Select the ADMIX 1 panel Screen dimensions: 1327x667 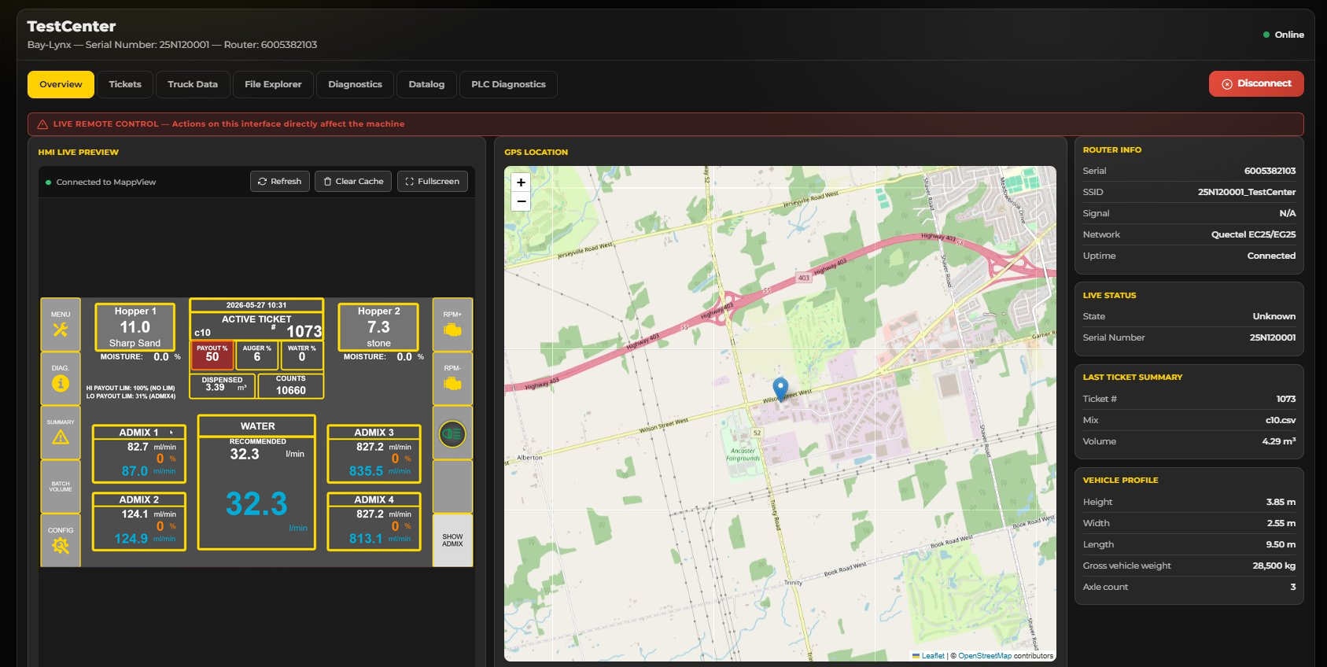139,454
